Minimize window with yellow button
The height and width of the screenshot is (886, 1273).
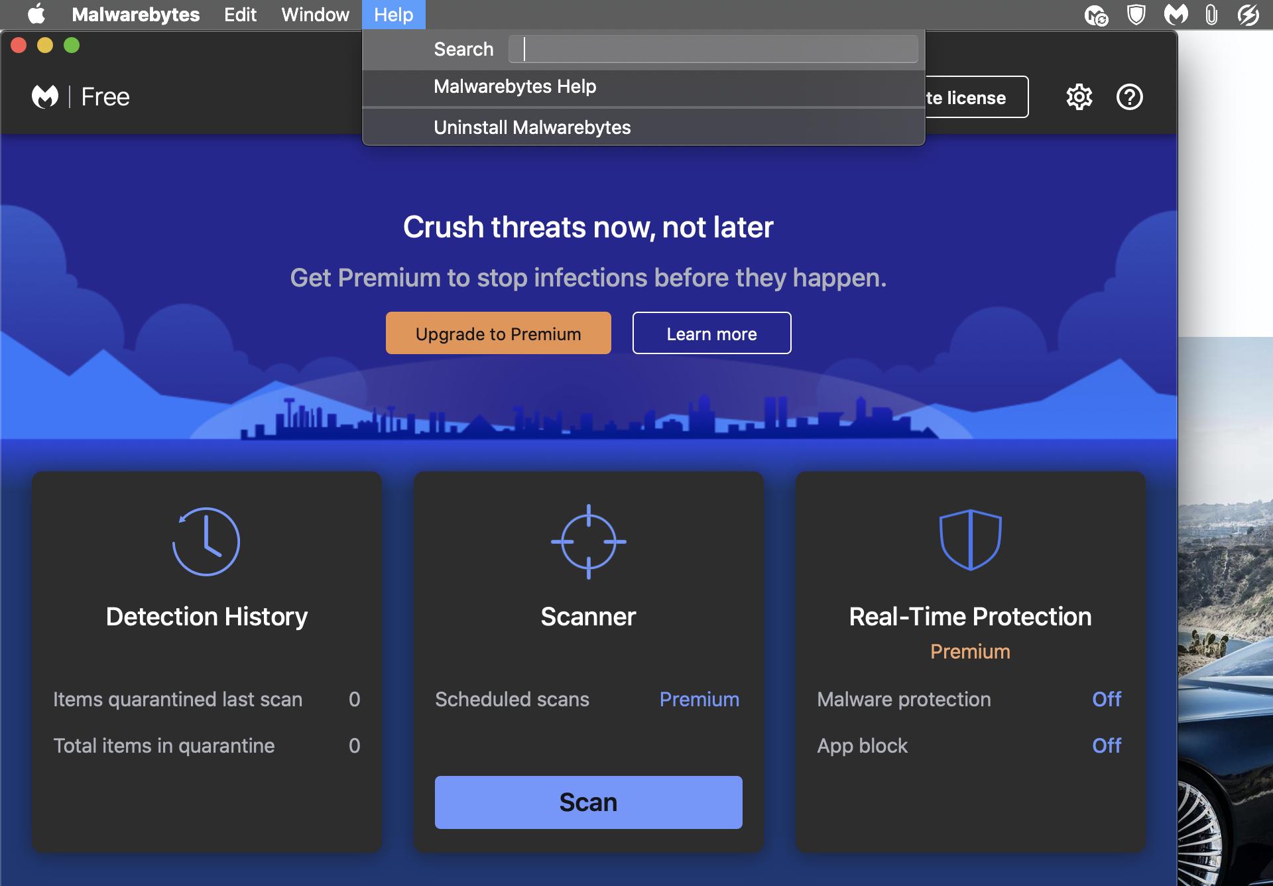point(45,45)
